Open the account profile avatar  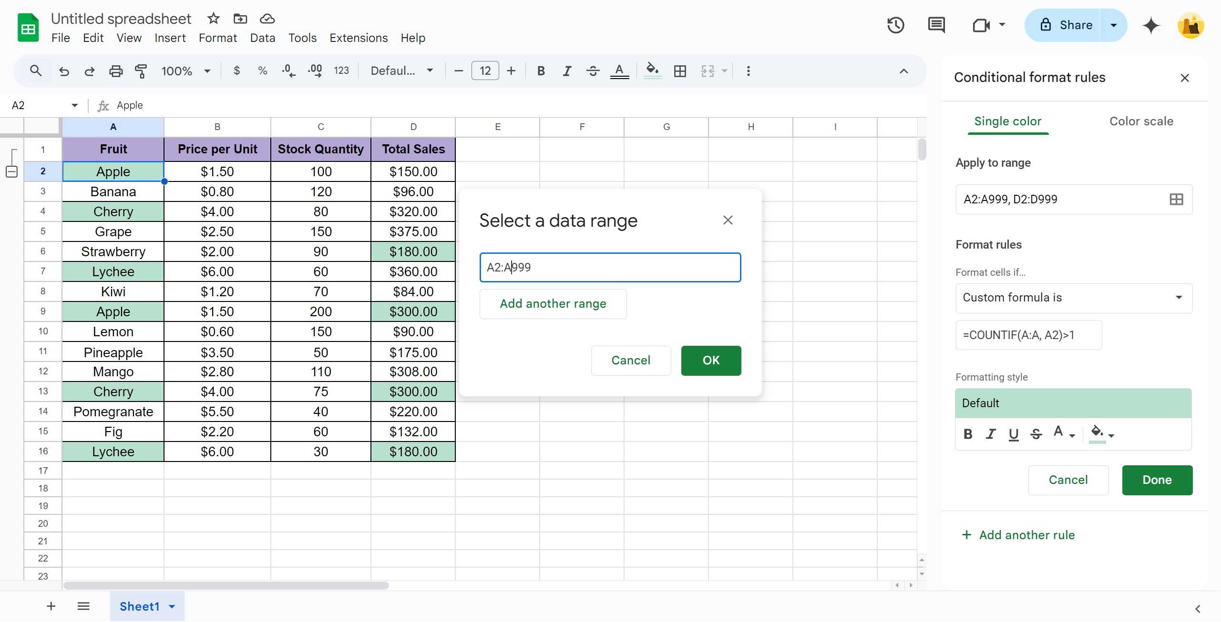click(1190, 25)
